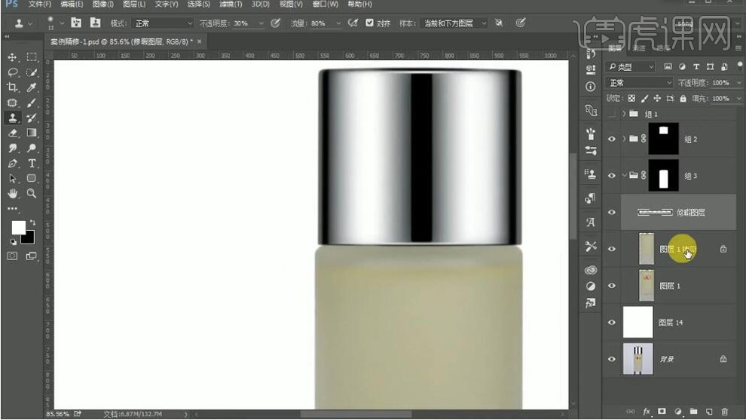The width and height of the screenshot is (746, 420).
Task: Open the 文件(F) menu
Action: click(39, 5)
